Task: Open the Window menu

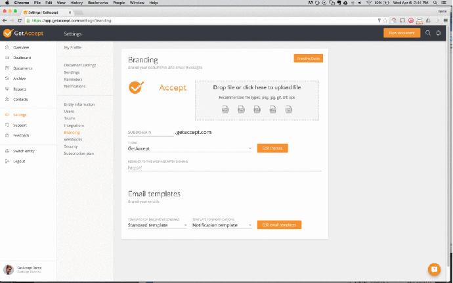Action: point(137,3)
